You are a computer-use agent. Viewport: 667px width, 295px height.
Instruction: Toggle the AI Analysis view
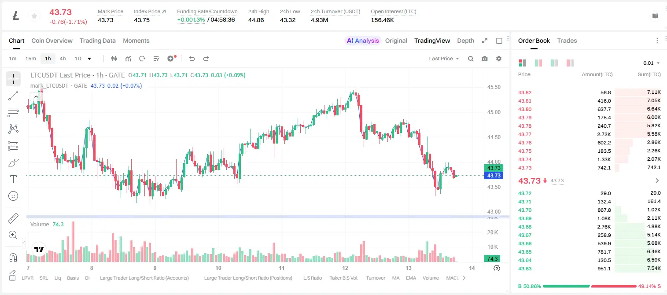[x=363, y=41]
